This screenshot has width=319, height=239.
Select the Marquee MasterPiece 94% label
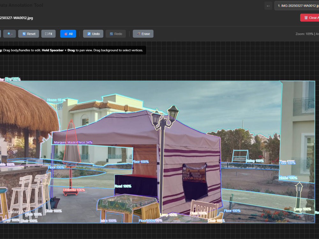pos(73,142)
